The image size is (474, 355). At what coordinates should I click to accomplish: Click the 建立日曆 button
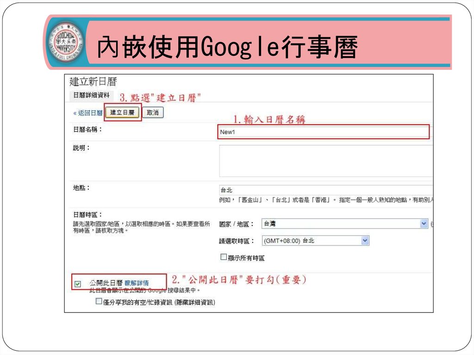122,112
